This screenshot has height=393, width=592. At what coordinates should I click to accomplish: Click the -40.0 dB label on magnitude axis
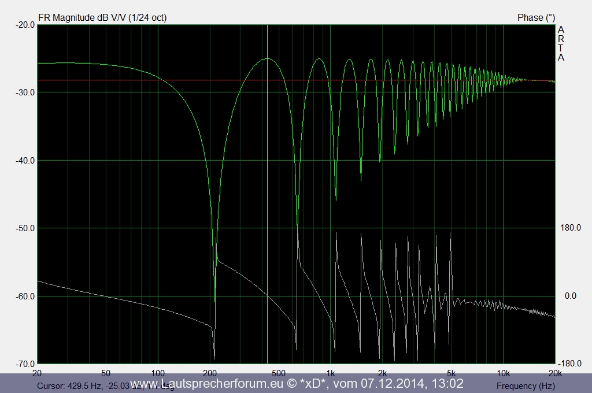point(24,160)
